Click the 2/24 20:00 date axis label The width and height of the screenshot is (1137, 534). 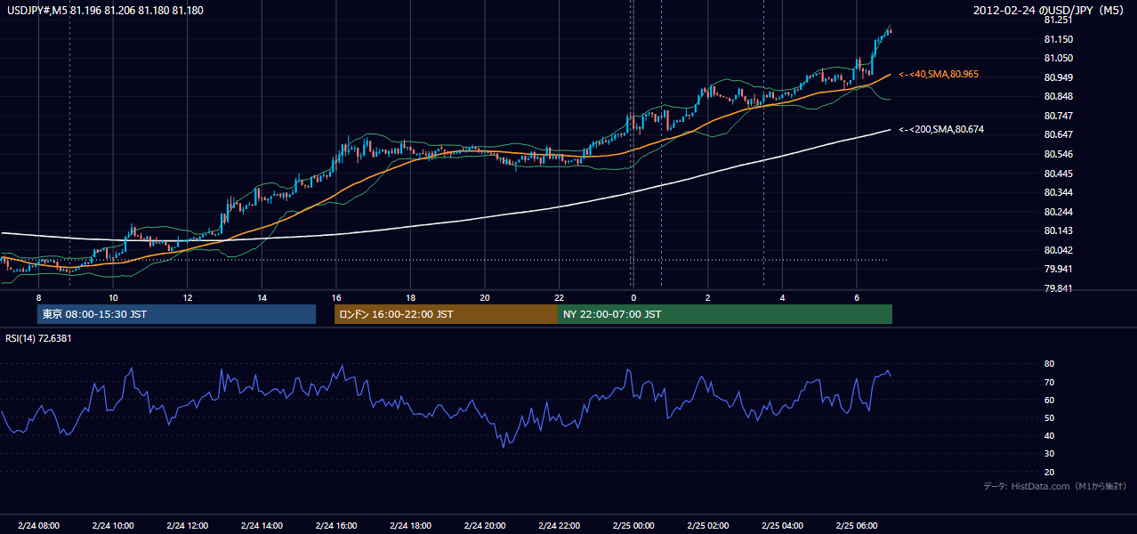(x=484, y=526)
